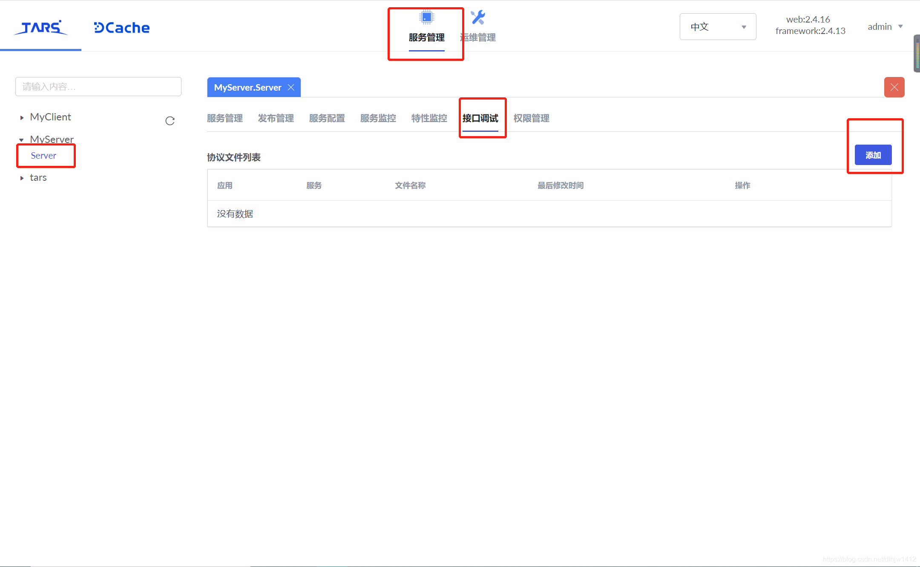Switch to the 权限管理 tab
This screenshot has width=920, height=567.
(531, 118)
